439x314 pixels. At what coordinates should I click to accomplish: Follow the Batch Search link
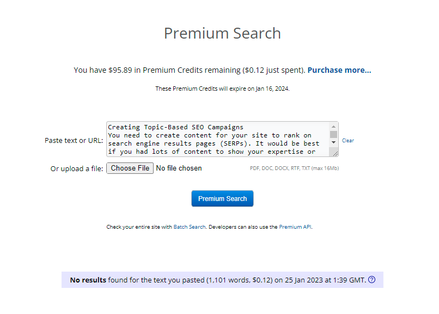(190, 227)
